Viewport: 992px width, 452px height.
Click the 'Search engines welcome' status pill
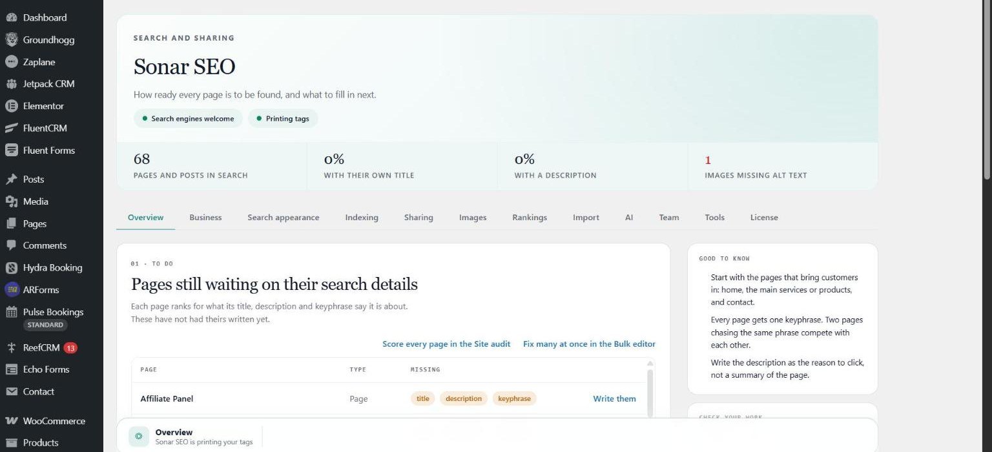188,119
